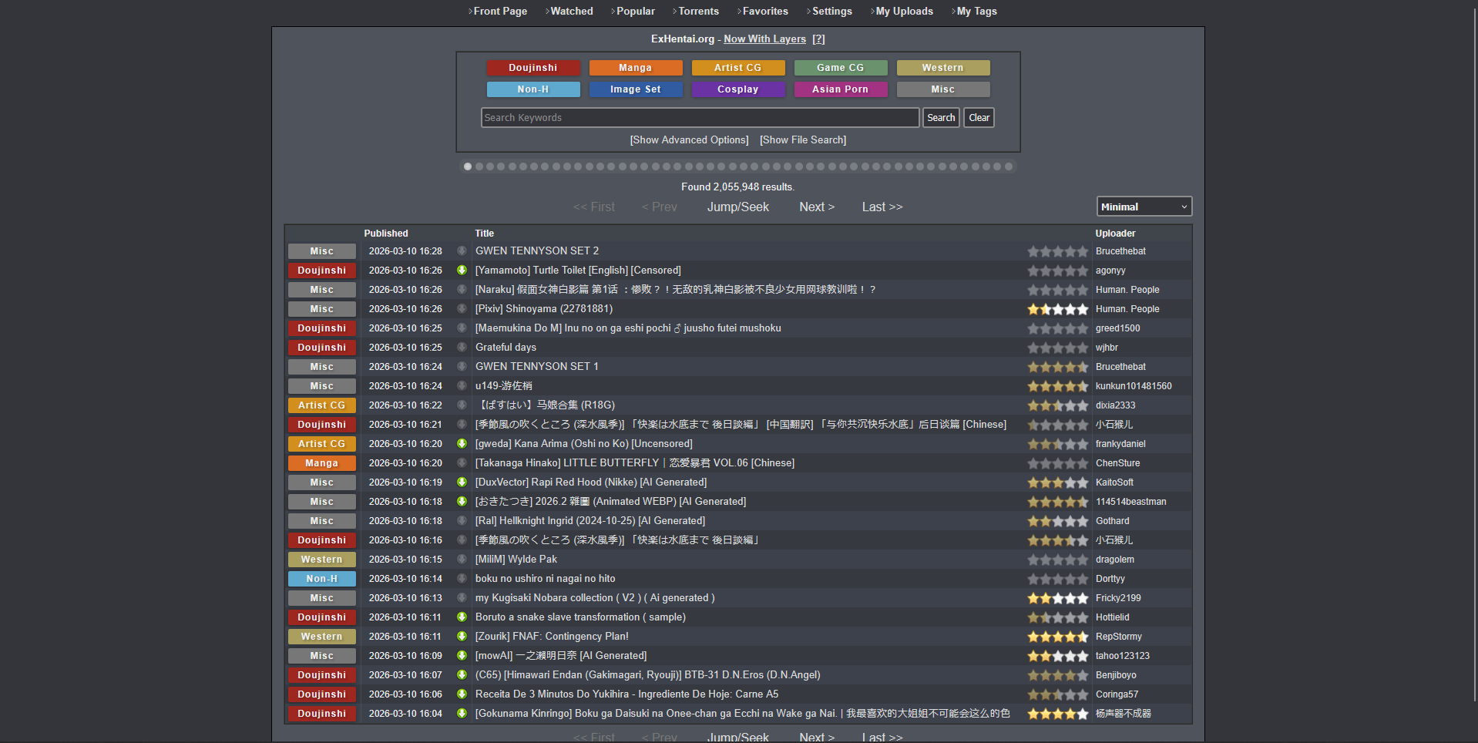Click the star rating in Fricky2199's row
Image resolution: width=1478 pixels, height=743 pixels.
coord(1057,598)
